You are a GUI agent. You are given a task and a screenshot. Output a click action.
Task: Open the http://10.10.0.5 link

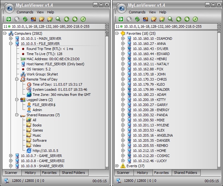[45, 151]
